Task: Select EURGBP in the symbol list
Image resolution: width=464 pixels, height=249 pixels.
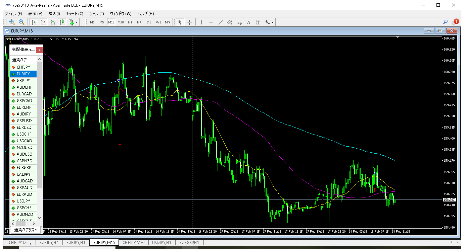Action: coord(23,168)
